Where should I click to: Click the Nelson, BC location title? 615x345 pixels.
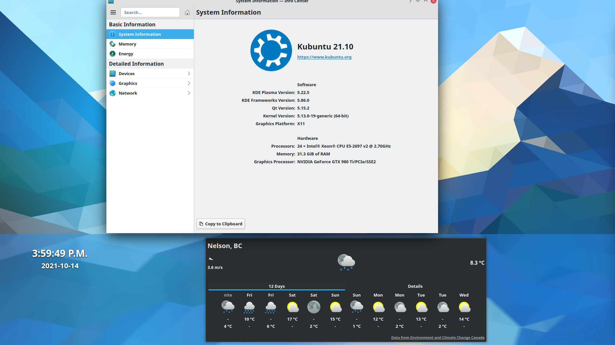click(x=225, y=246)
